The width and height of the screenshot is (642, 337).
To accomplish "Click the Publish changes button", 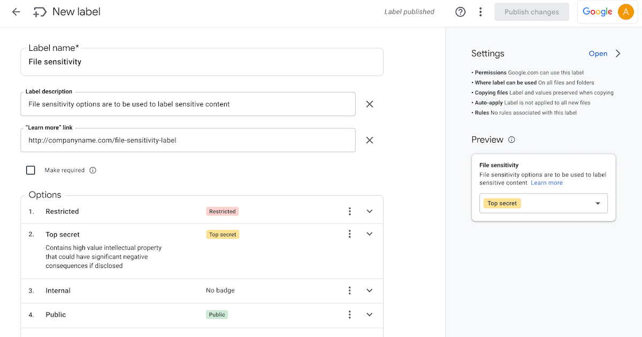I will click(531, 12).
